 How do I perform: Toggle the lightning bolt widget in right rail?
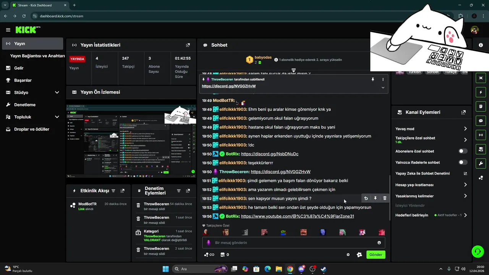[x=481, y=92]
